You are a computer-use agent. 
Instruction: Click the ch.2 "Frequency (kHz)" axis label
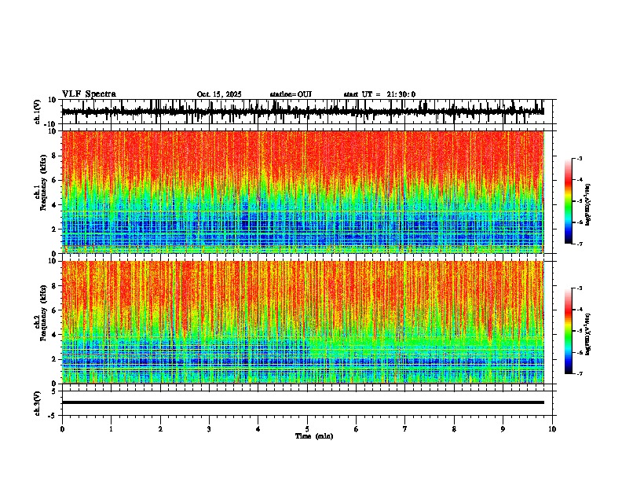[43, 313]
